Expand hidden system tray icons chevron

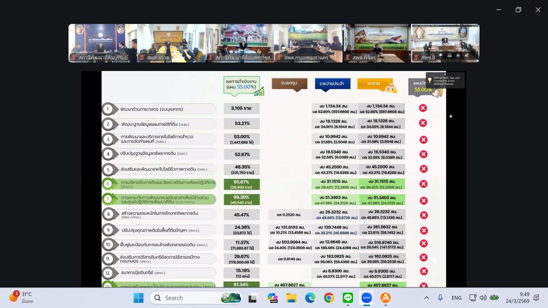click(426, 298)
